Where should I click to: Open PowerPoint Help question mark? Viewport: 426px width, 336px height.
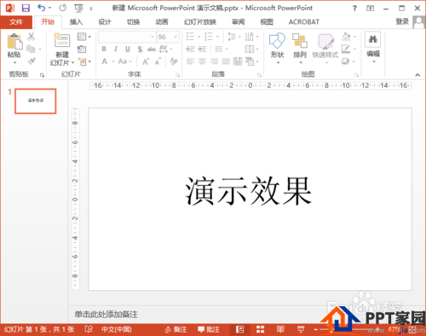354,9
